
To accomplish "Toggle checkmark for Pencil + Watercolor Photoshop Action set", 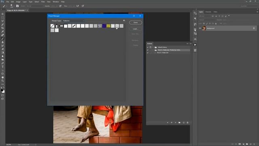I will [148, 50].
